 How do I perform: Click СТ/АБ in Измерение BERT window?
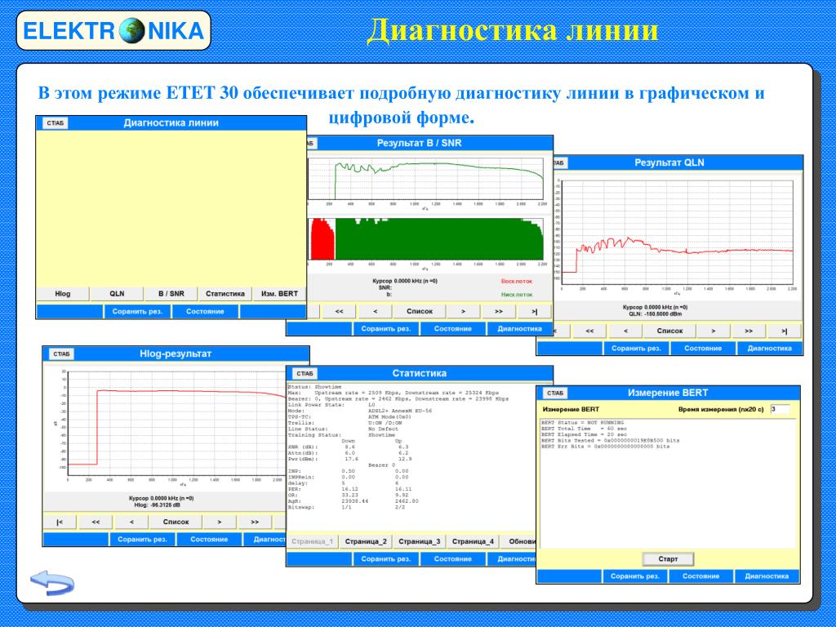point(555,394)
